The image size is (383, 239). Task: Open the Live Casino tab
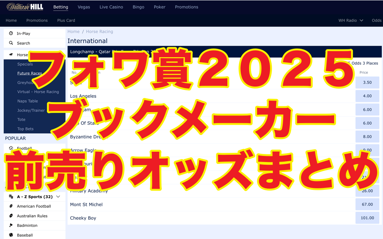pos(111,7)
